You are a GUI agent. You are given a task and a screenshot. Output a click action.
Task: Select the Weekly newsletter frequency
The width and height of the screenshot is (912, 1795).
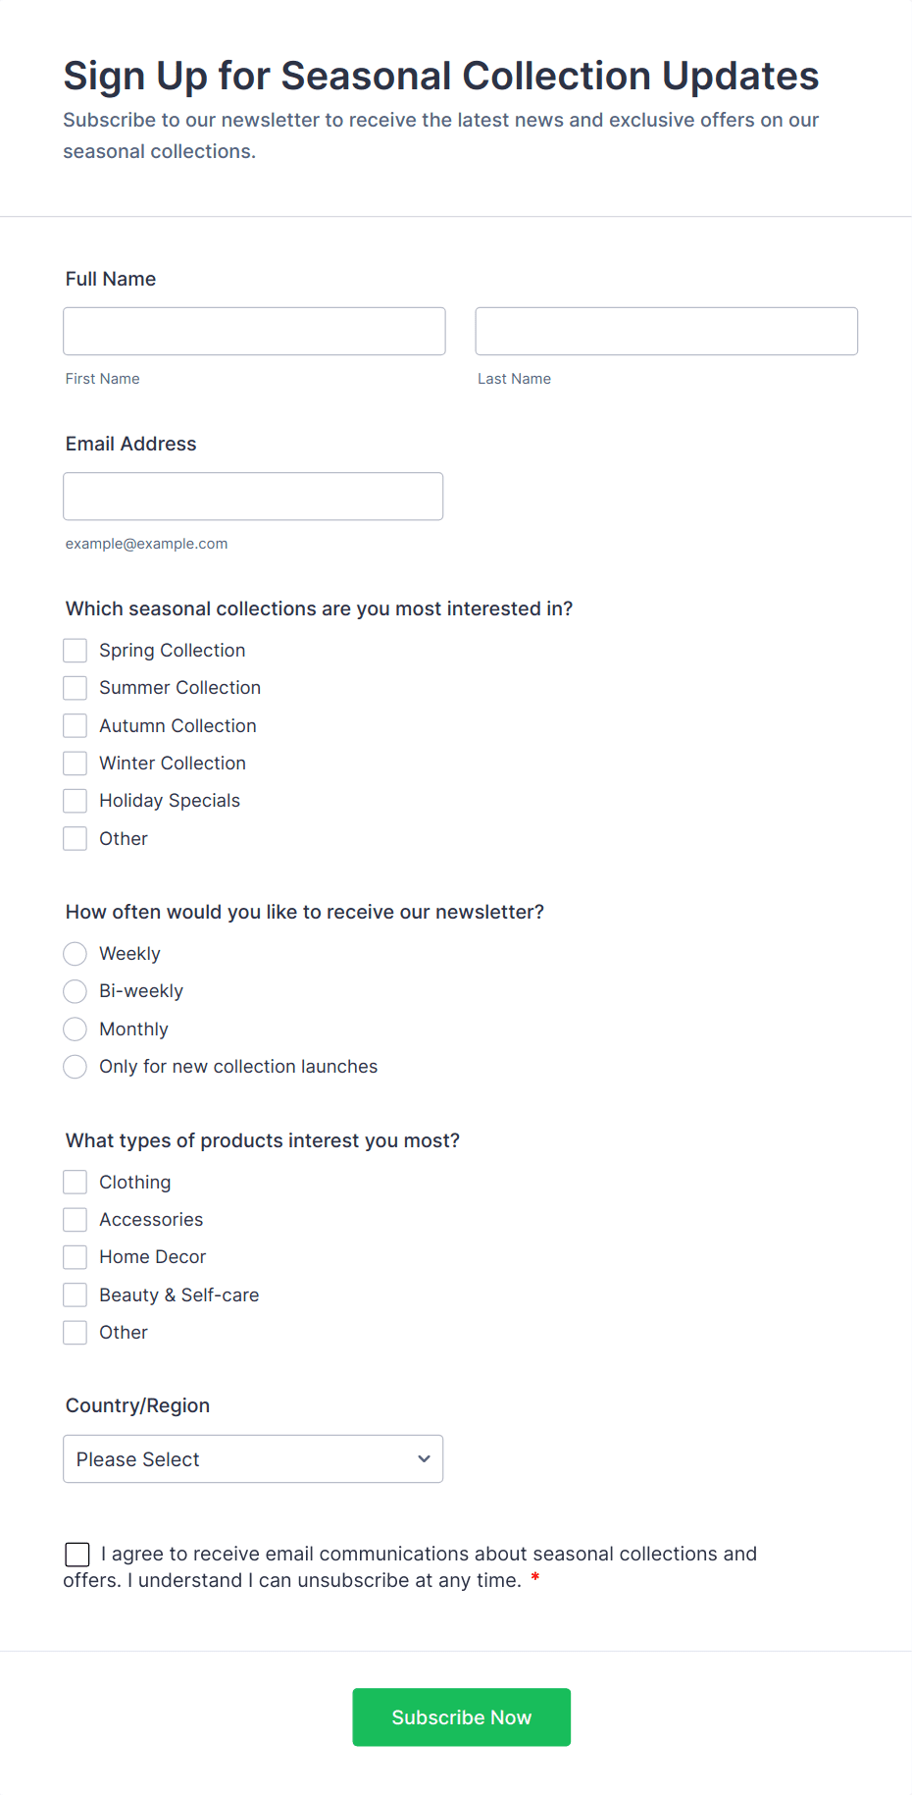tap(75, 953)
